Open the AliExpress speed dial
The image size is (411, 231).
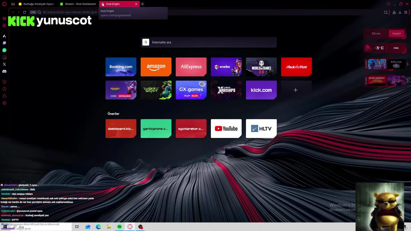click(191, 67)
